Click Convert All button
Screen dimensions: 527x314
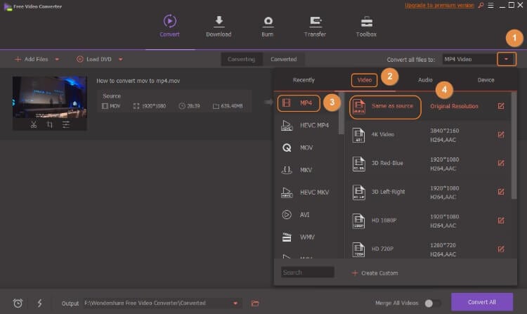coord(481,302)
